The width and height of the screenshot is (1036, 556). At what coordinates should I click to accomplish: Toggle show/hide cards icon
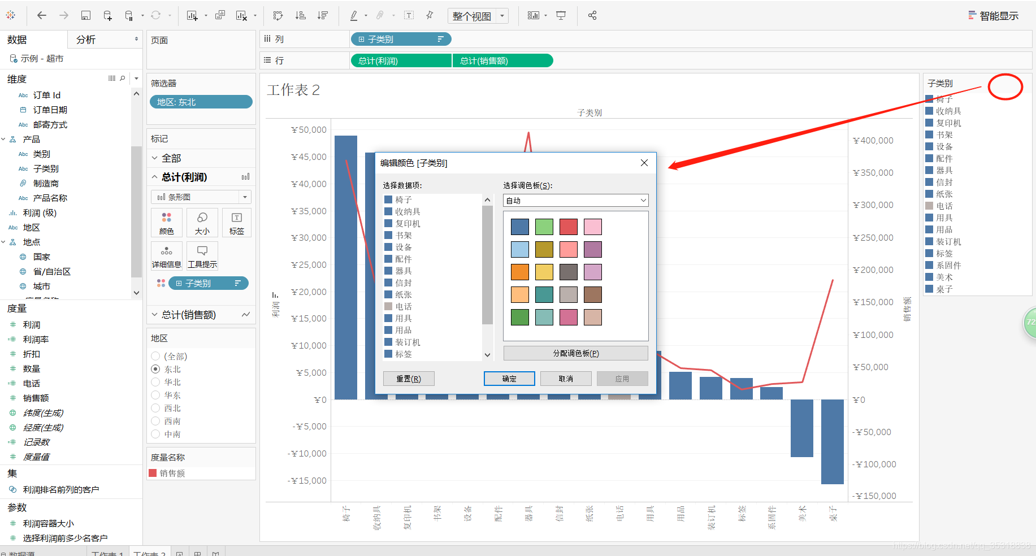[x=533, y=15]
